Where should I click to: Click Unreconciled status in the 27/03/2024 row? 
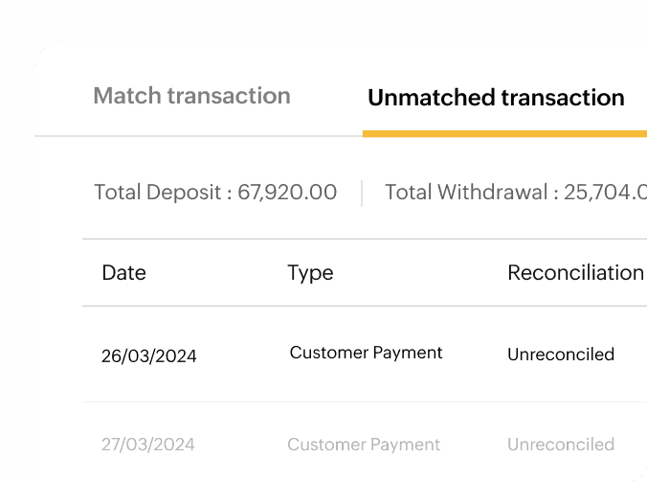(560, 445)
